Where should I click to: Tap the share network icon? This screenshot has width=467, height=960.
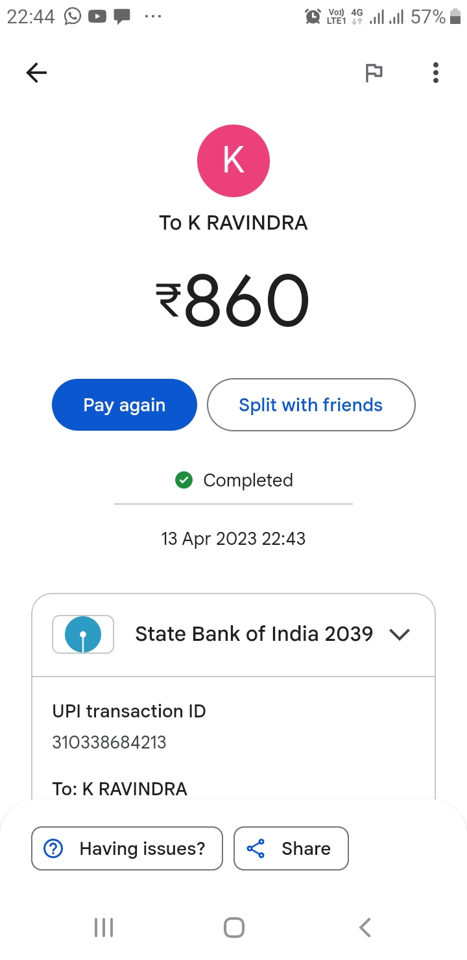tap(256, 848)
